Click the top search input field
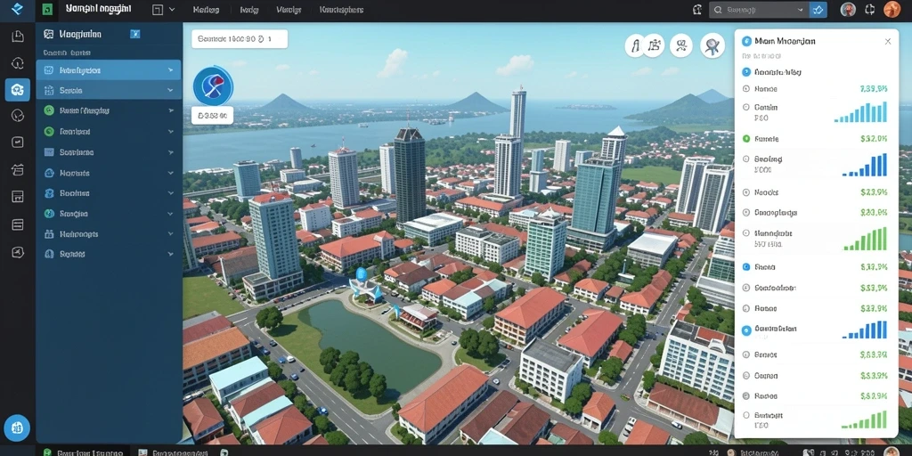 pyautogui.click(x=759, y=9)
